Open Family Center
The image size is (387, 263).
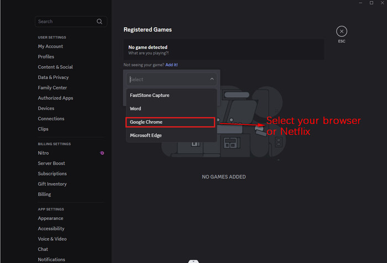click(53, 88)
